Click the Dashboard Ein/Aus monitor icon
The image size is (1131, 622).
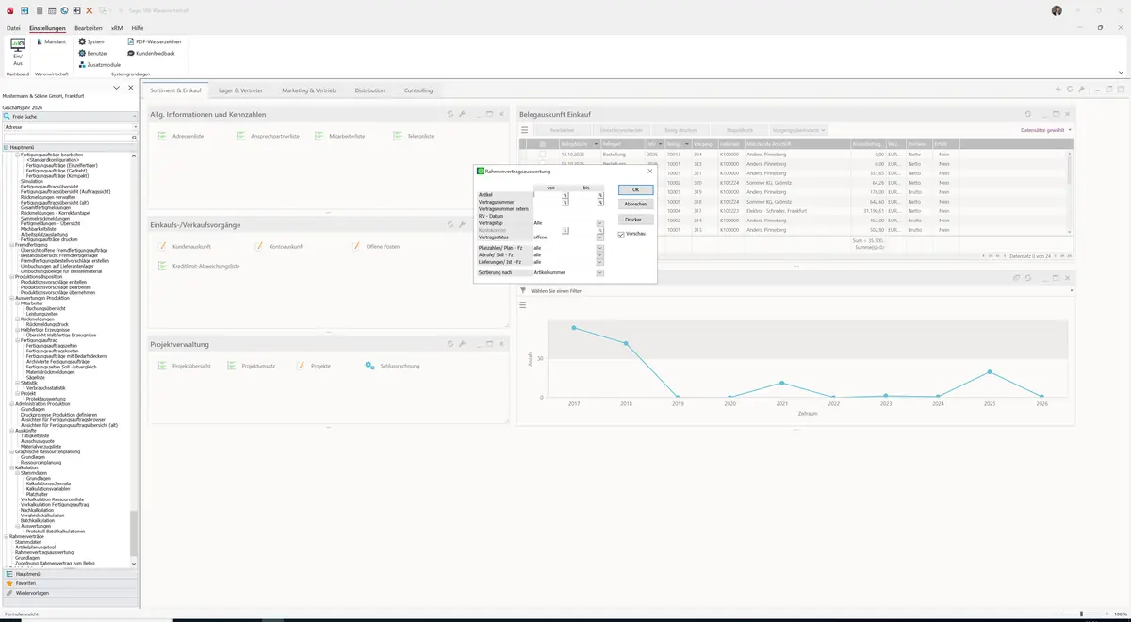pyautogui.click(x=17, y=44)
